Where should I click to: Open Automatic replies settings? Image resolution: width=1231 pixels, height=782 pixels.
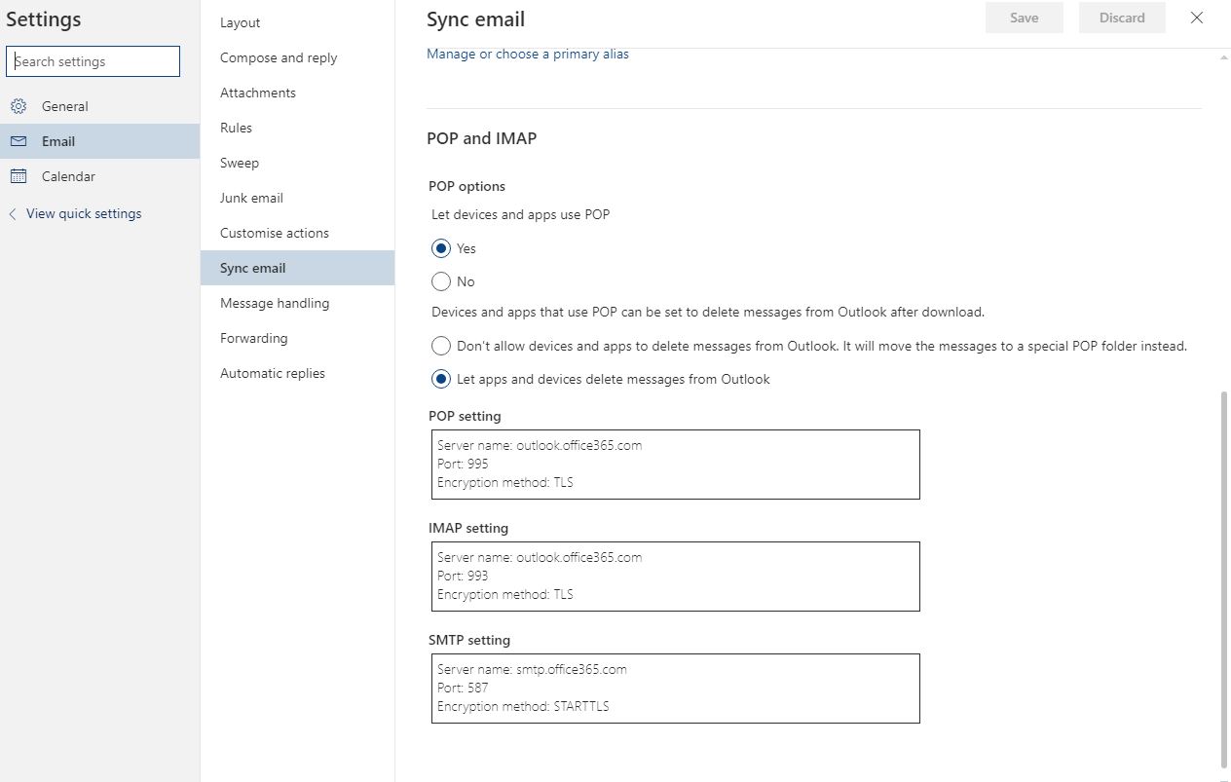pyautogui.click(x=273, y=373)
